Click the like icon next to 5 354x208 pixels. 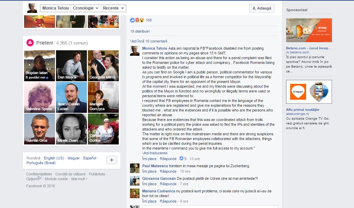(181, 158)
